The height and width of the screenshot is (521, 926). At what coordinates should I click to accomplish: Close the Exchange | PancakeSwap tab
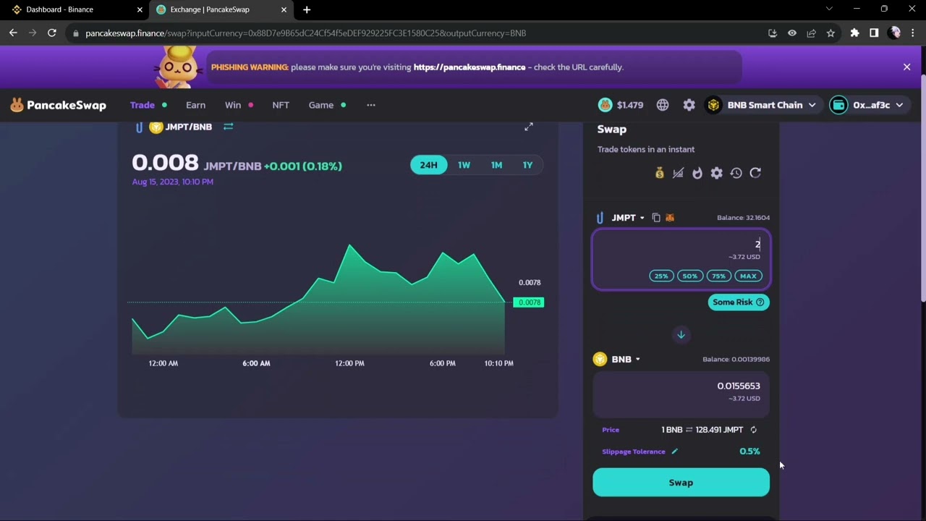[284, 9]
